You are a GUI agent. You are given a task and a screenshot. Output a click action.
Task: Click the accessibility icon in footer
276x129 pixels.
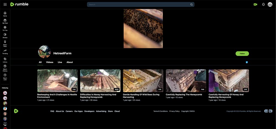tap(268, 111)
